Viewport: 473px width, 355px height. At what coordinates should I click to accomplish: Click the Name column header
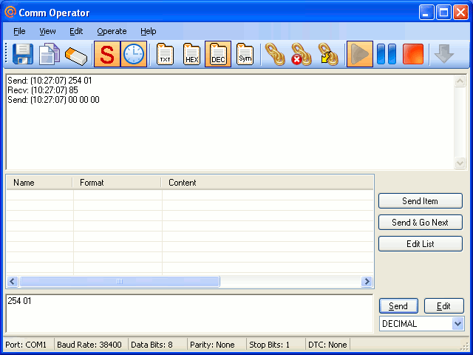click(x=39, y=183)
